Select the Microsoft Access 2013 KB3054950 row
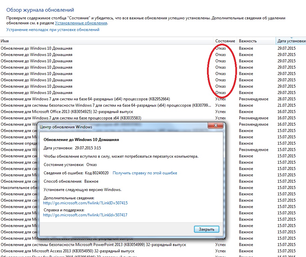Image resolution: width=306 pixels, height=257 pixels. pos(153,251)
